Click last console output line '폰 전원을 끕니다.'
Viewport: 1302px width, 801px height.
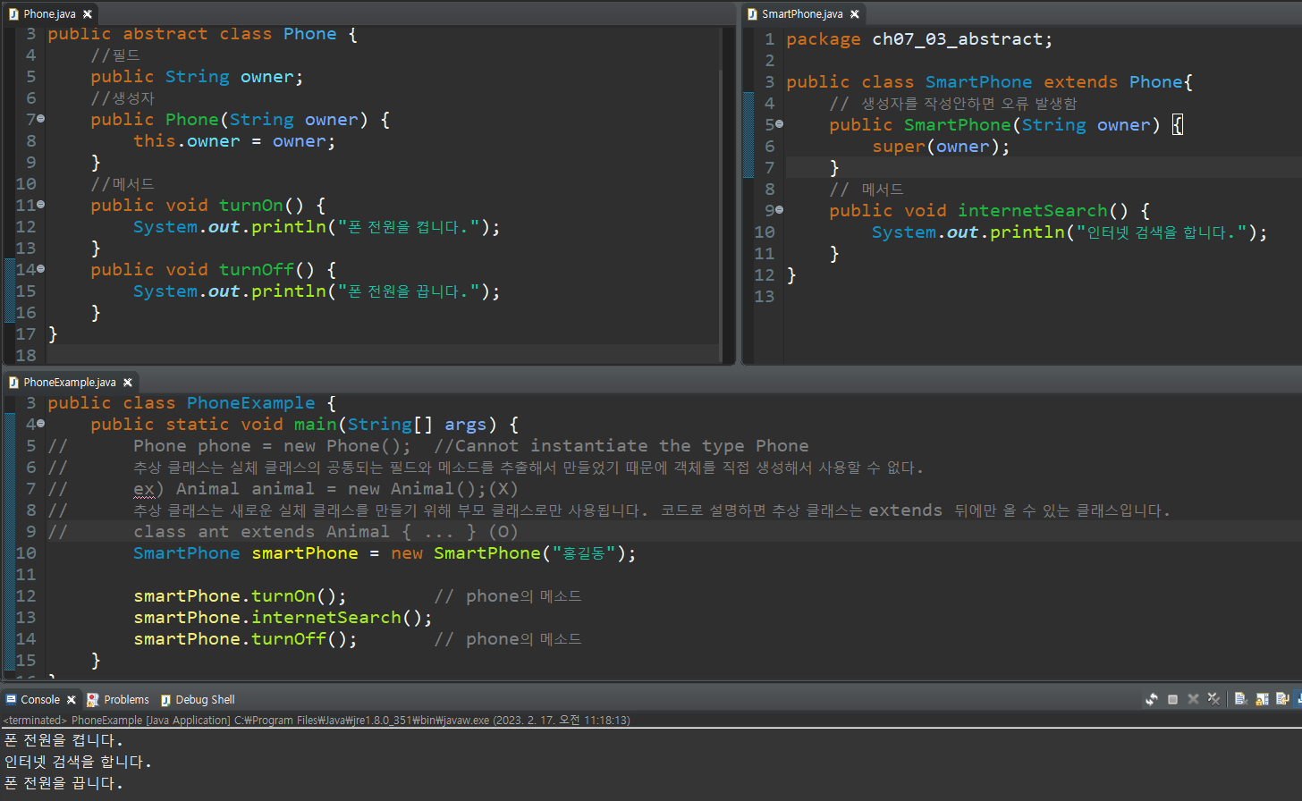coord(63,783)
